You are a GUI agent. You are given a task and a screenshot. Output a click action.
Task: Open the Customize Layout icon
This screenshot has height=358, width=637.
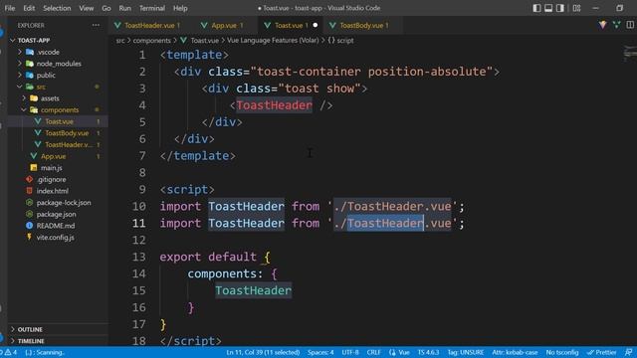pos(576,8)
